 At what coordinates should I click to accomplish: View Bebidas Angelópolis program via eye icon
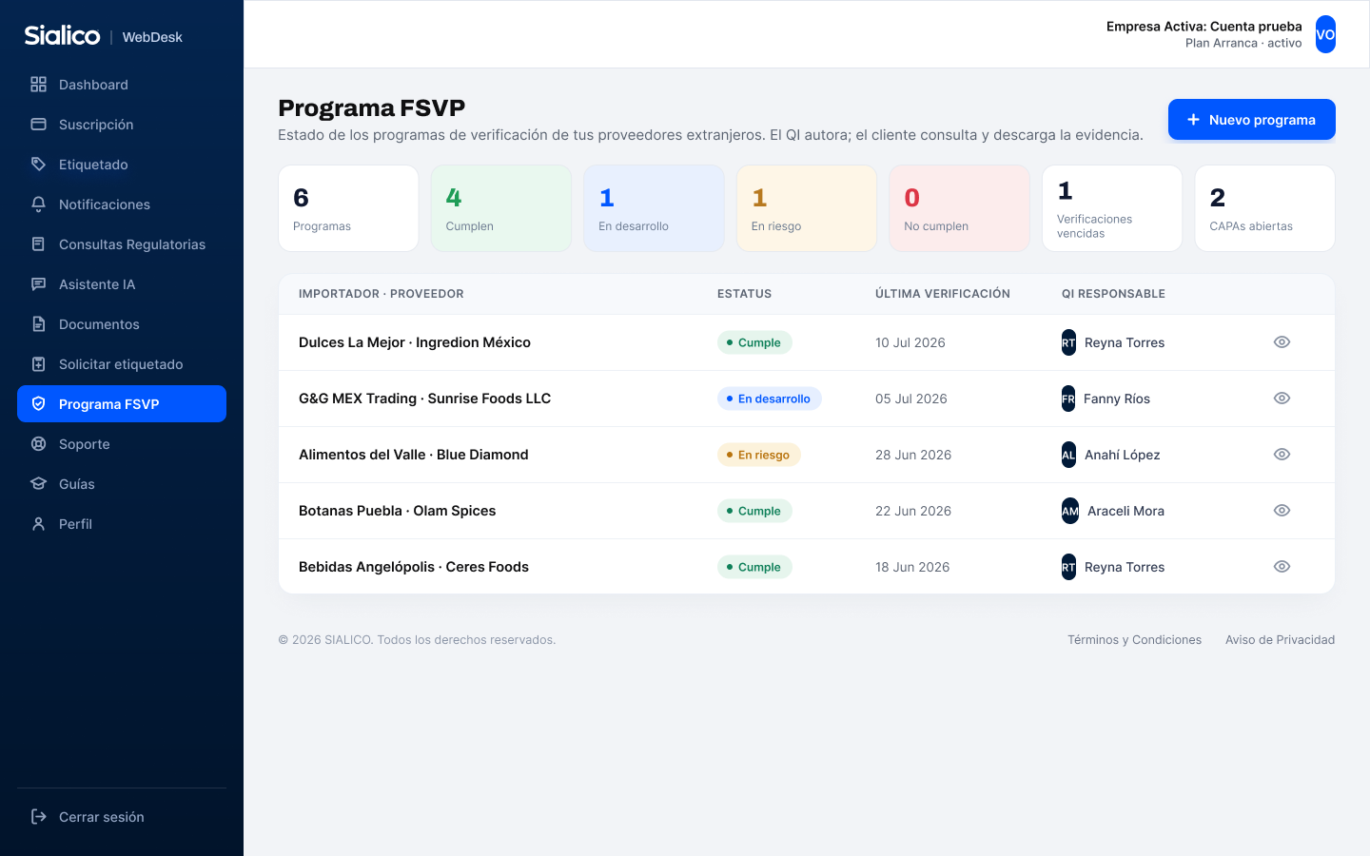tap(1282, 567)
